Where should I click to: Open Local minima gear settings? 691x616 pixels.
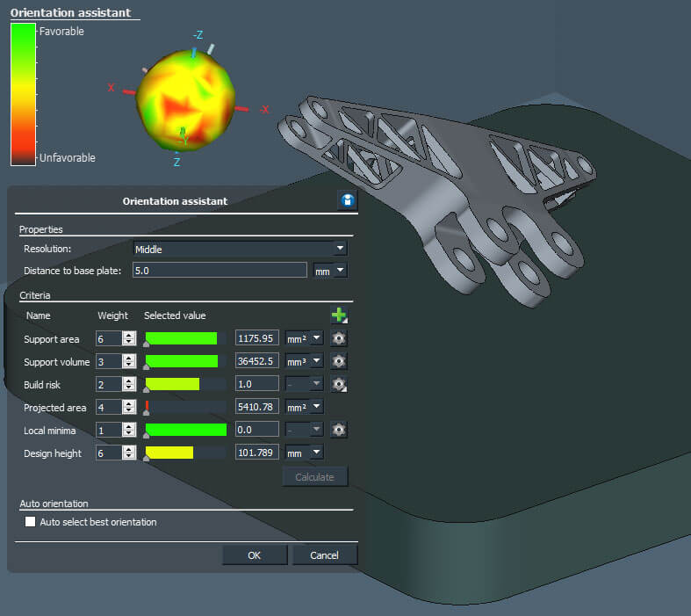click(x=339, y=430)
